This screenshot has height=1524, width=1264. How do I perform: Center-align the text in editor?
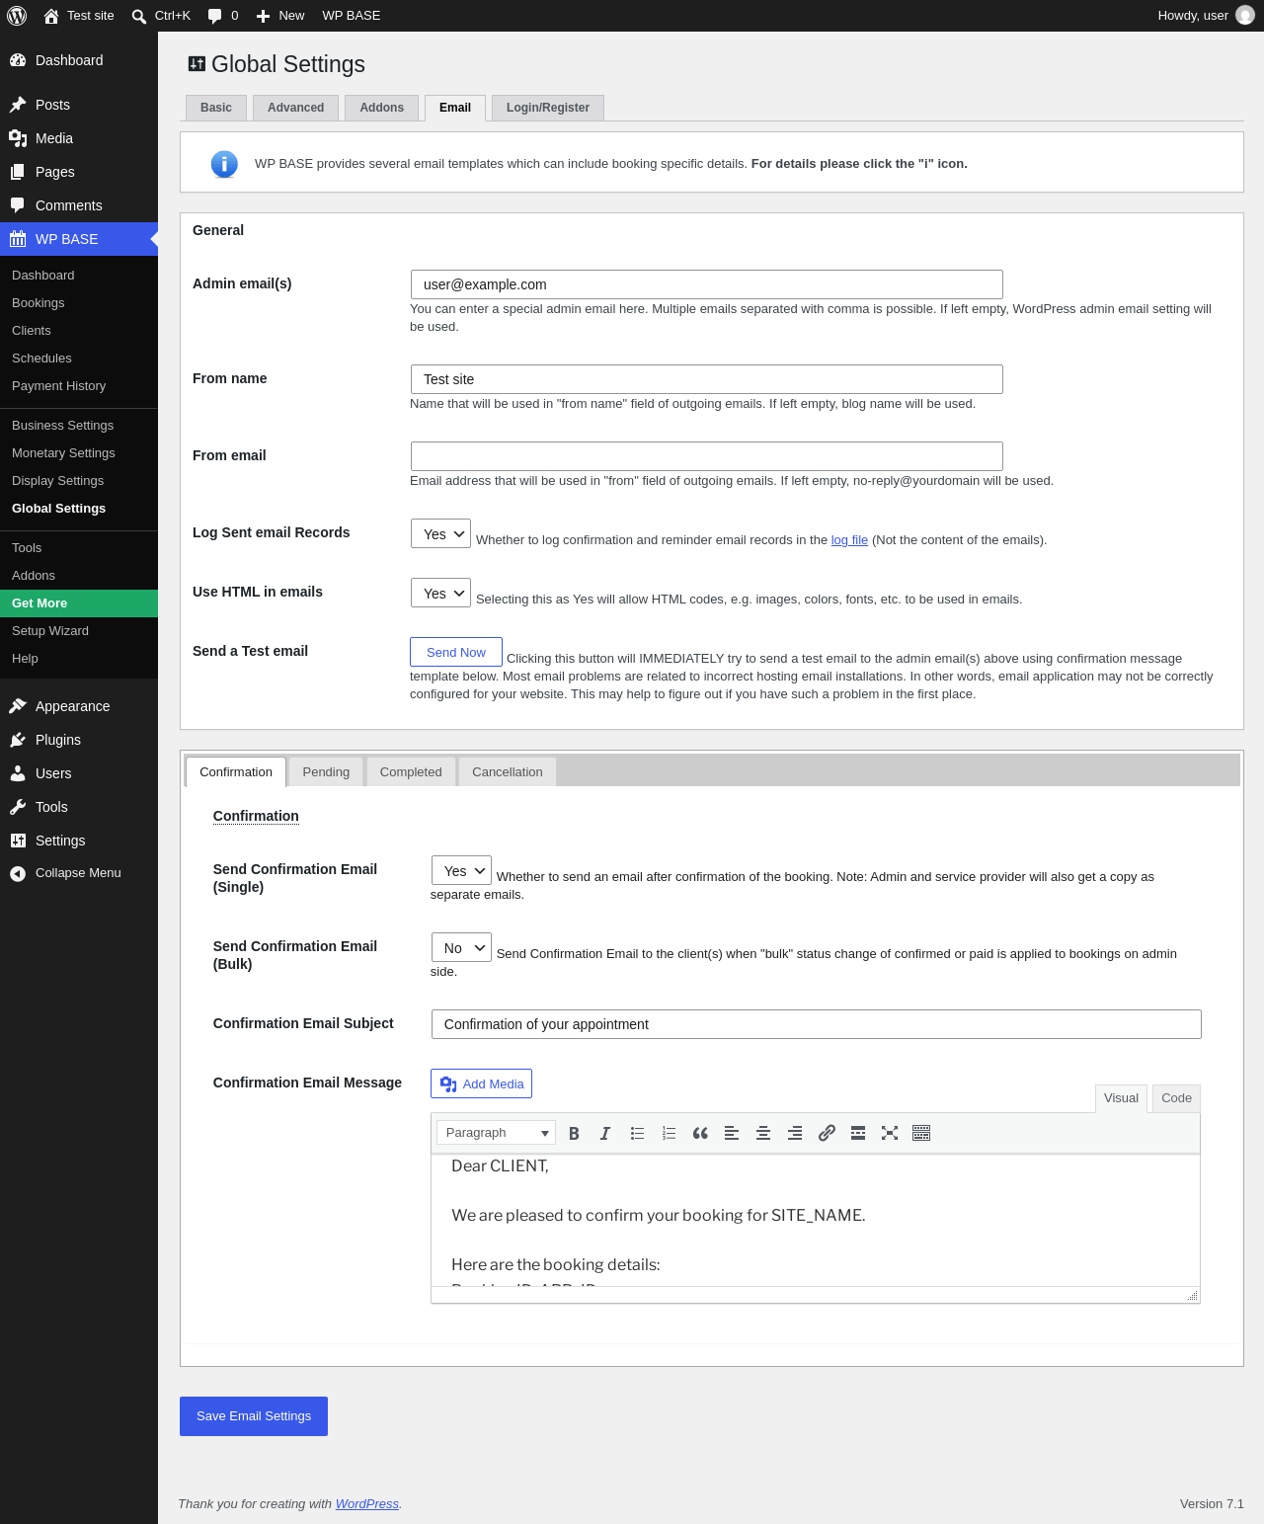tap(763, 1133)
